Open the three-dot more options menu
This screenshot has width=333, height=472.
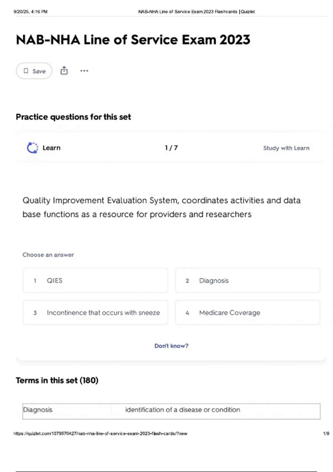84,71
